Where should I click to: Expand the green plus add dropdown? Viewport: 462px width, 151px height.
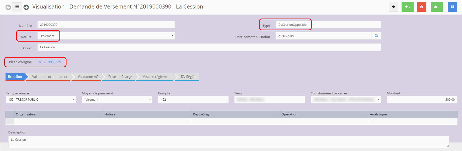(x=407, y=7)
